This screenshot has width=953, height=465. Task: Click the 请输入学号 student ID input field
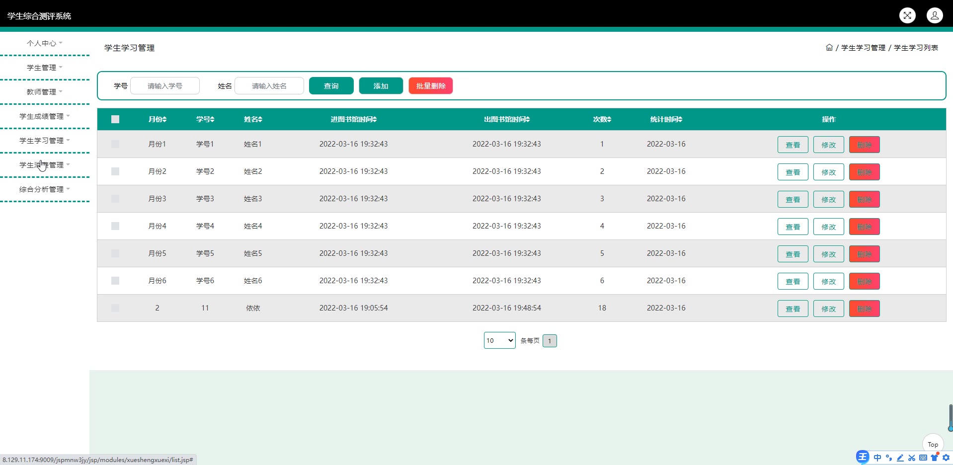(x=165, y=86)
